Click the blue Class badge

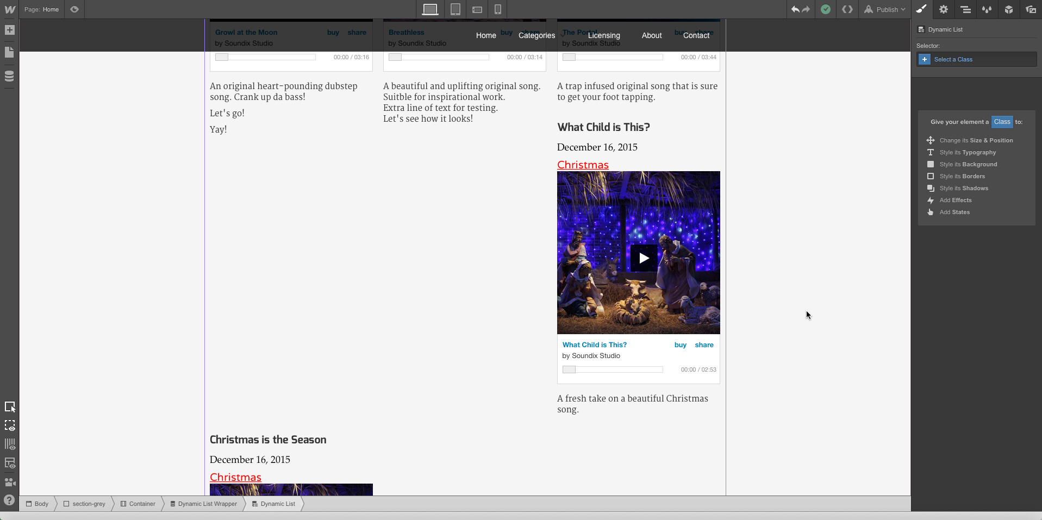tap(1002, 122)
